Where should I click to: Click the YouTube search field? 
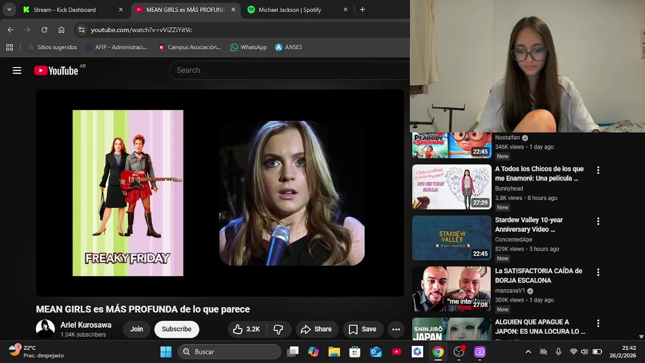pos(290,70)
